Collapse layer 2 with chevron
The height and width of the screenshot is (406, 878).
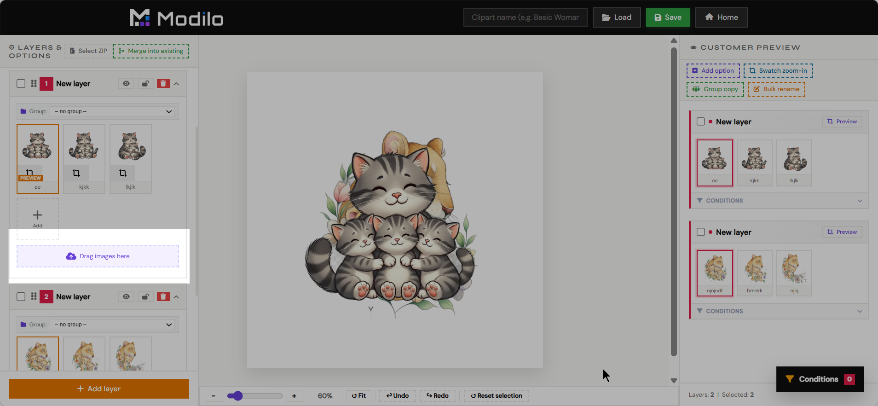(x=176, y=297)
